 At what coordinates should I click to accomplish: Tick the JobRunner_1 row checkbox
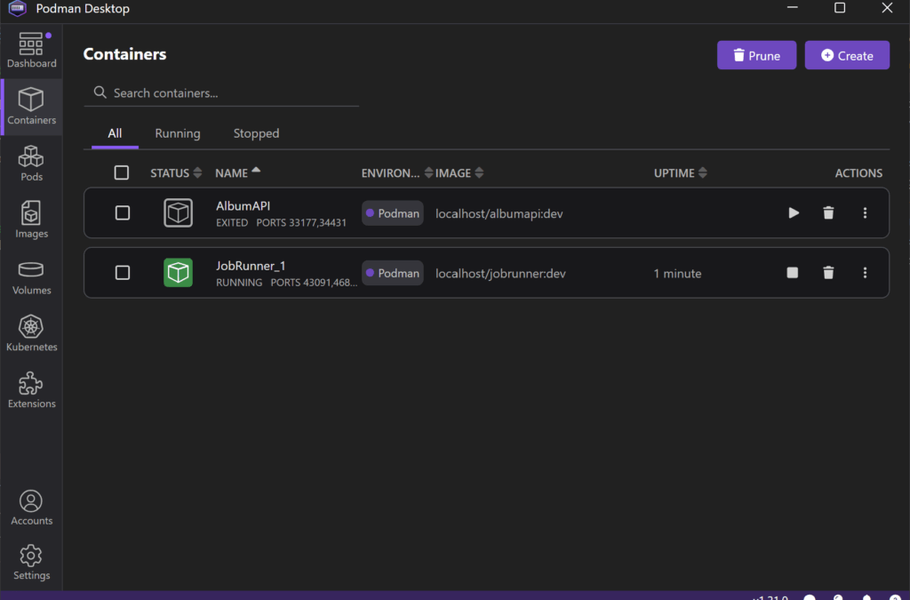123,273
